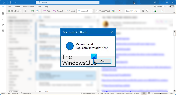Open Customize Quick Access Toolbar dropdown
Viewport: 176px width, 95px height.
(16, 2)
